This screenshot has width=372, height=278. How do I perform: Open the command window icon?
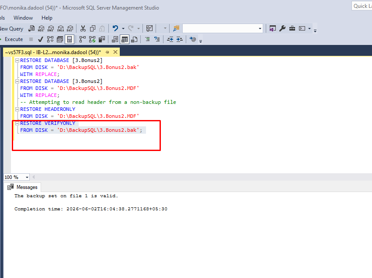pyautogui.click(x=302, y=29)
